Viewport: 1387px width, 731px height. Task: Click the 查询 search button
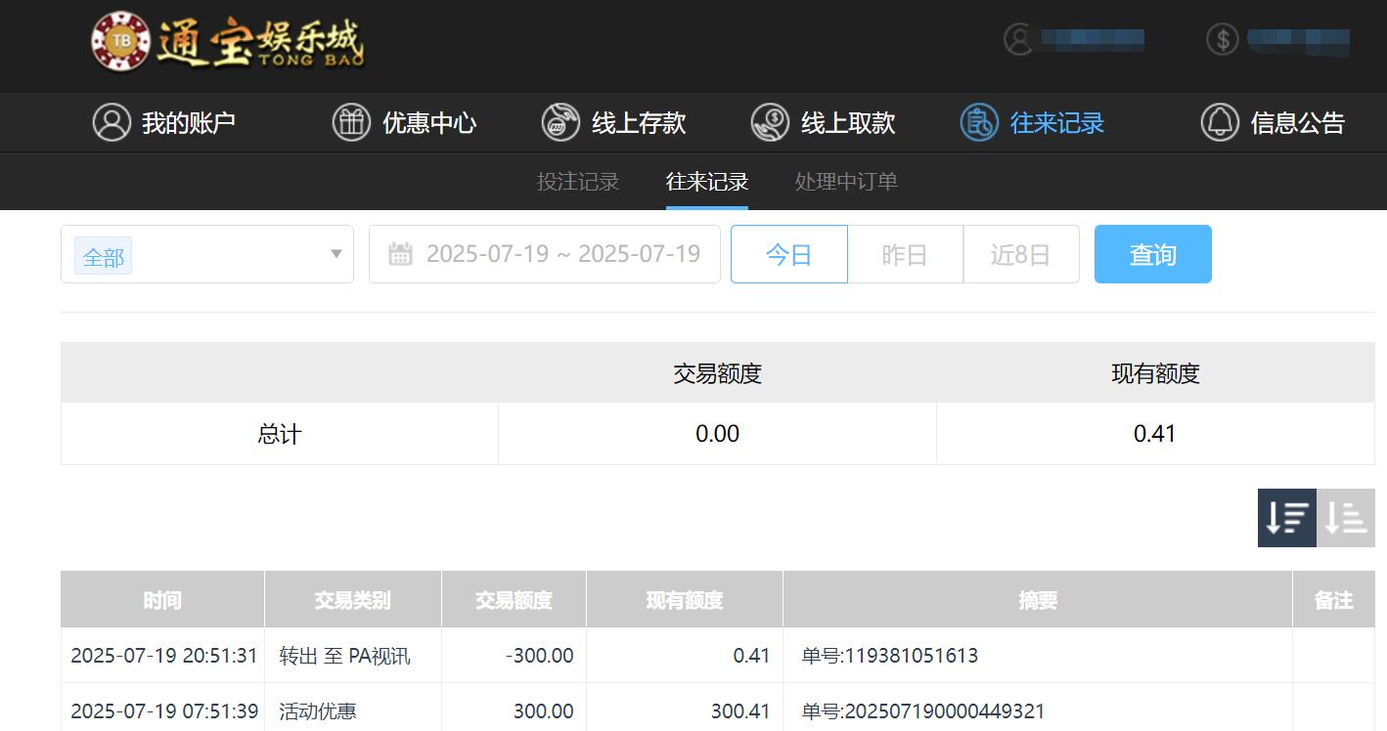[x=1152, y=253]
